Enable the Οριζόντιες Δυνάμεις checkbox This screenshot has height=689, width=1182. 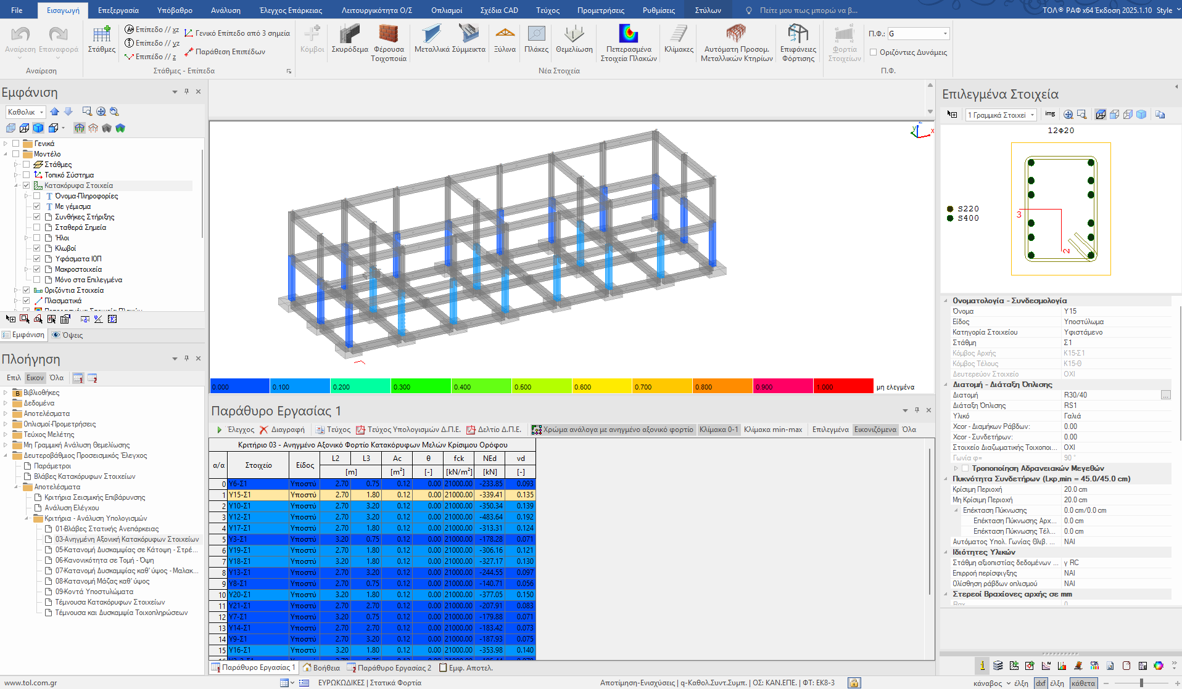(874, 52)
